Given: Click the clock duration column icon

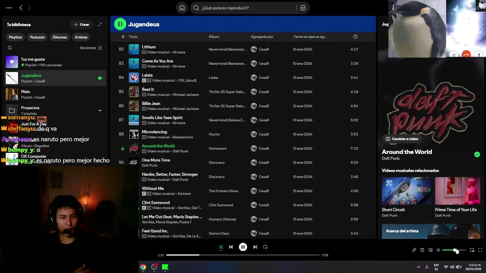Looking at the screenshot, I should tap(355, 37).
